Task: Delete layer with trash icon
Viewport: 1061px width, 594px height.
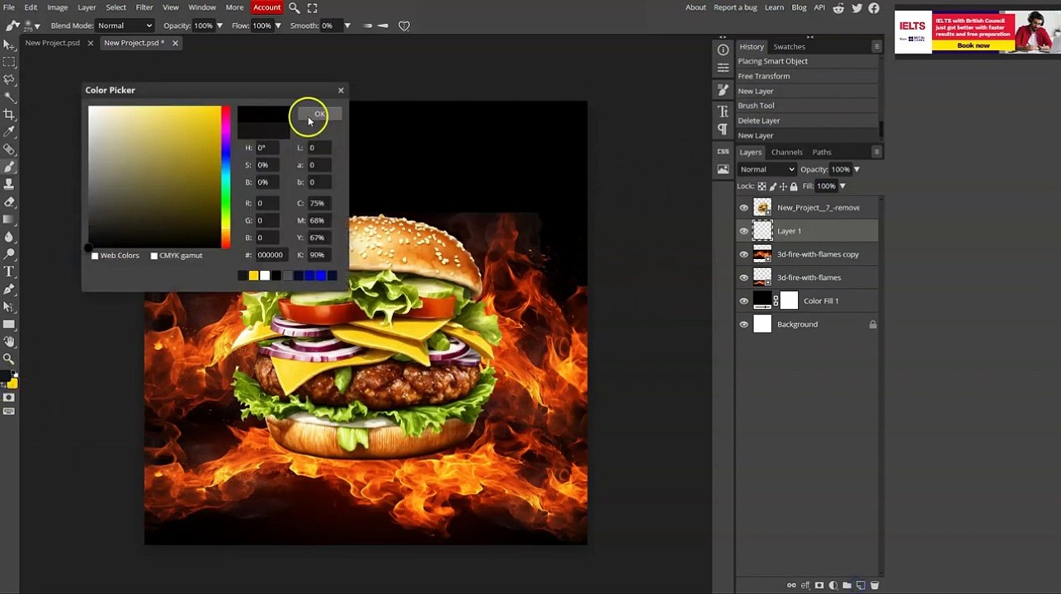Action: click(875, 585)
